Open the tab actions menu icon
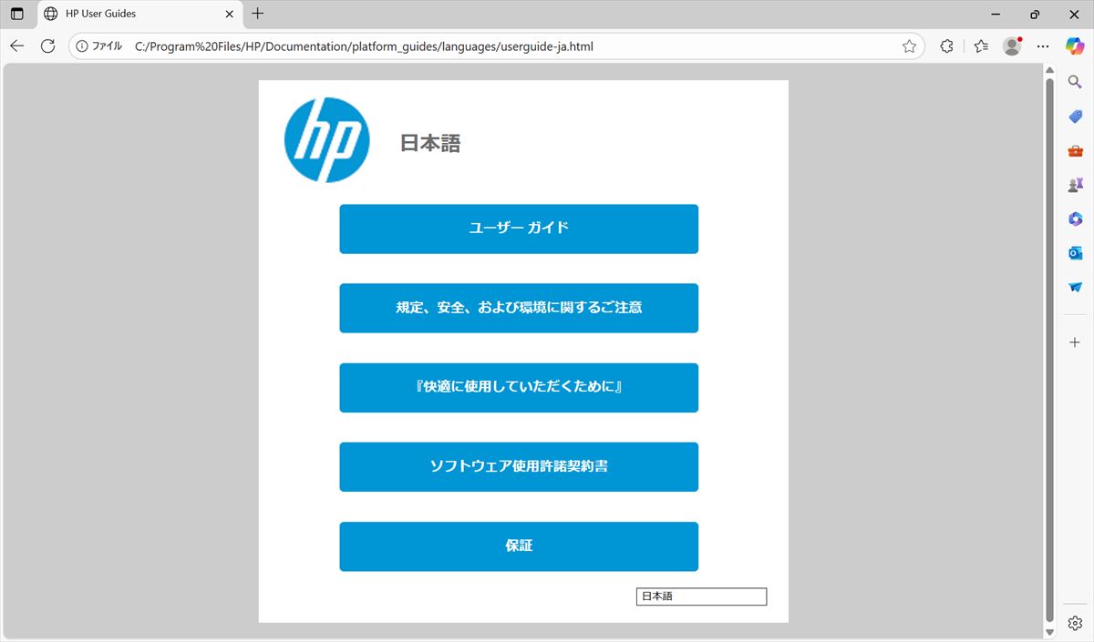 [x=17, y=14]
